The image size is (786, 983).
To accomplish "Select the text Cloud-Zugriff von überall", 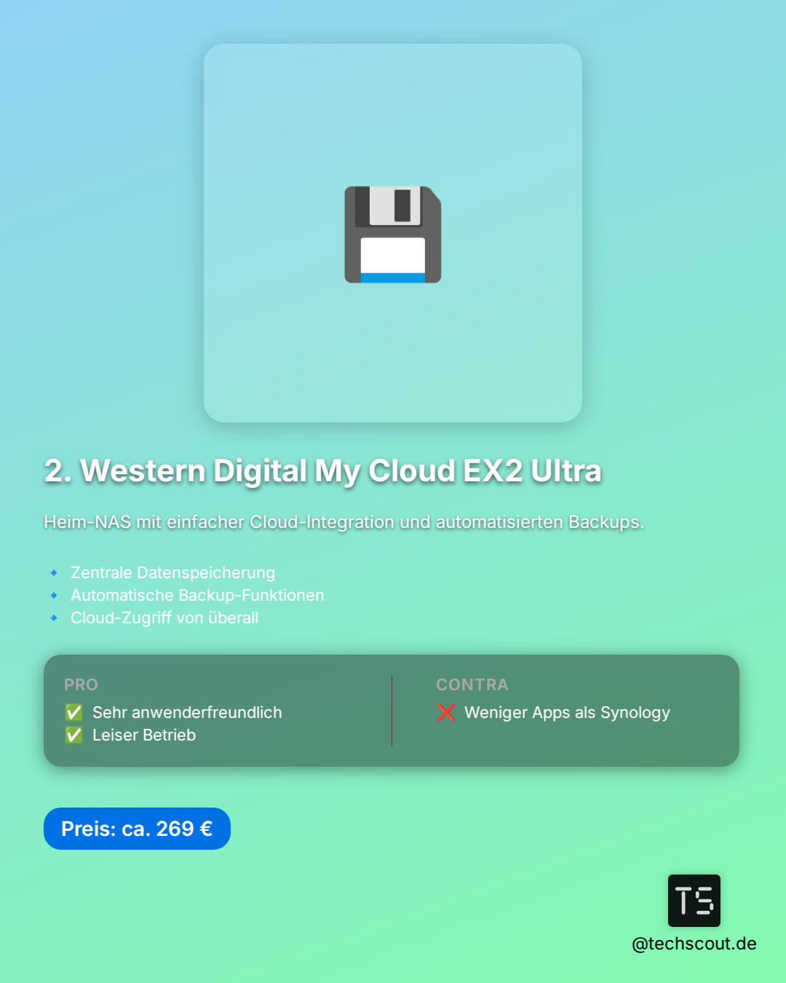I will click(x=164, y=618).
